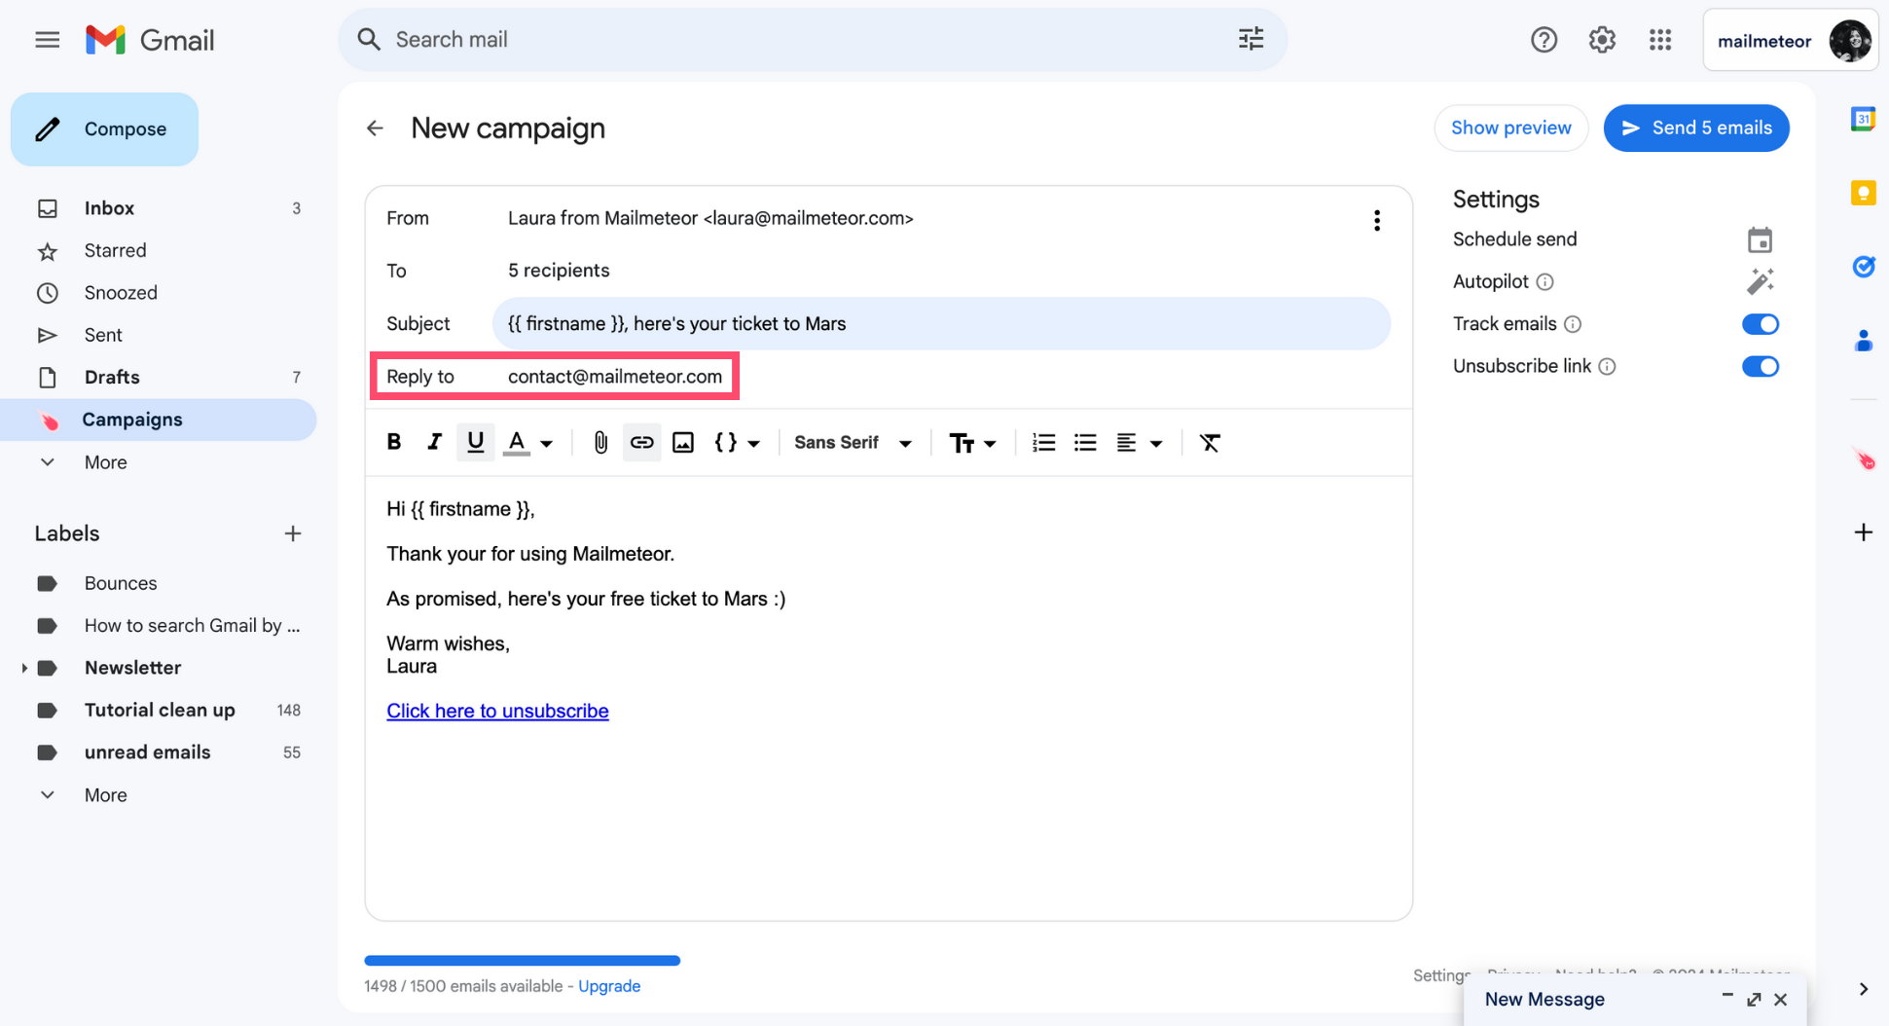Click the Subject input field
The image size is (1889, 1026).
tap(941, 324)
